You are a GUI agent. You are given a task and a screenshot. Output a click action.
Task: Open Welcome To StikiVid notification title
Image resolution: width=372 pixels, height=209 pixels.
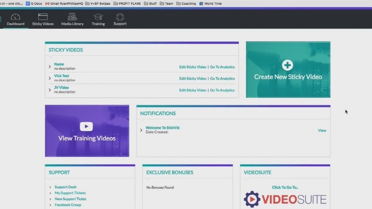[x=162, y=127]
